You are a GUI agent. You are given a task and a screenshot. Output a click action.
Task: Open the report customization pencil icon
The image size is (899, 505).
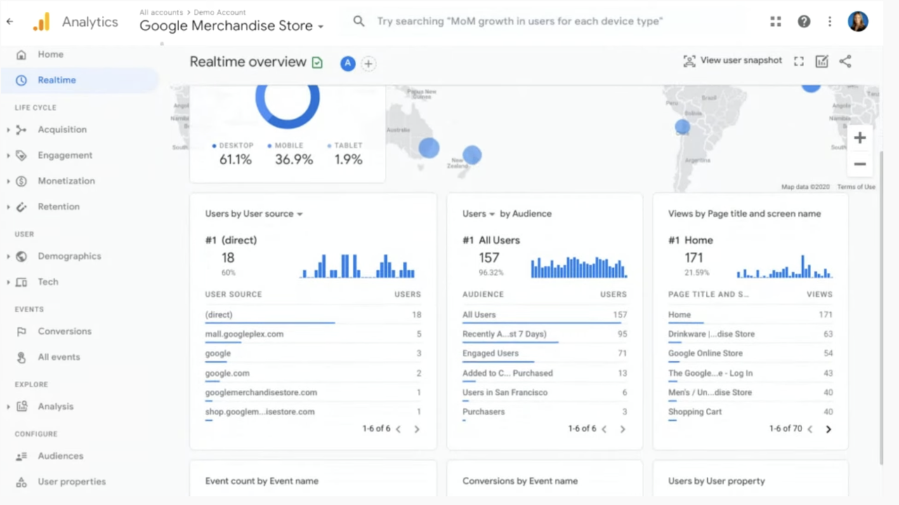822,62
